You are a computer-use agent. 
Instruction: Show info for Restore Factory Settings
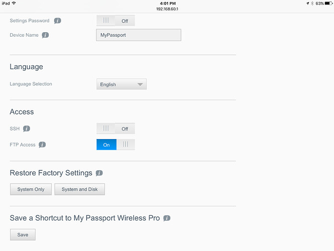(99, 173)
